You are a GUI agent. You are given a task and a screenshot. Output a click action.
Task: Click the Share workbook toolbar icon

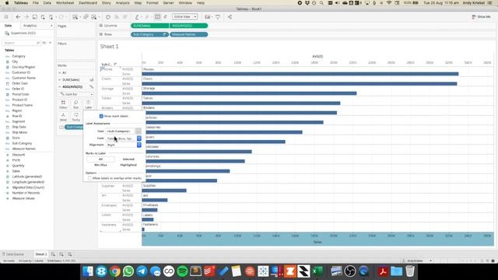(230, 17)
